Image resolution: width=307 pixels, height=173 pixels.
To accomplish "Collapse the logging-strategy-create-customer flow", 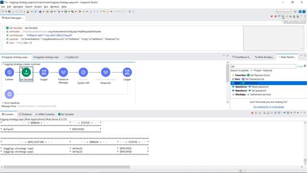I will (3, 64).
